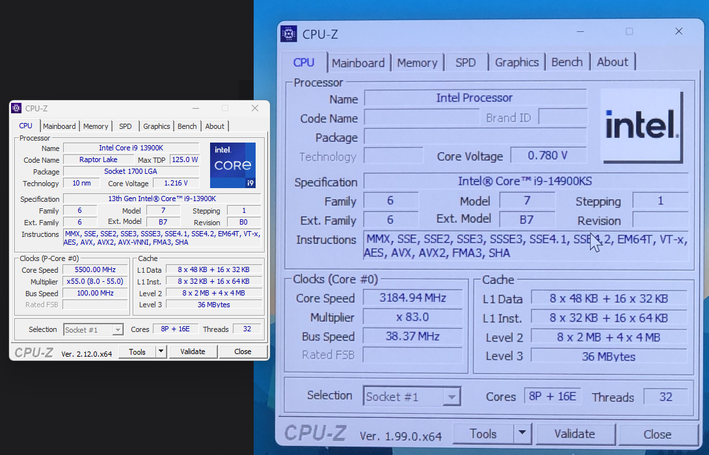This screenshot has width=709, height=455.
Task: Click the Validate button in the small window
Action: coord(193,352)
